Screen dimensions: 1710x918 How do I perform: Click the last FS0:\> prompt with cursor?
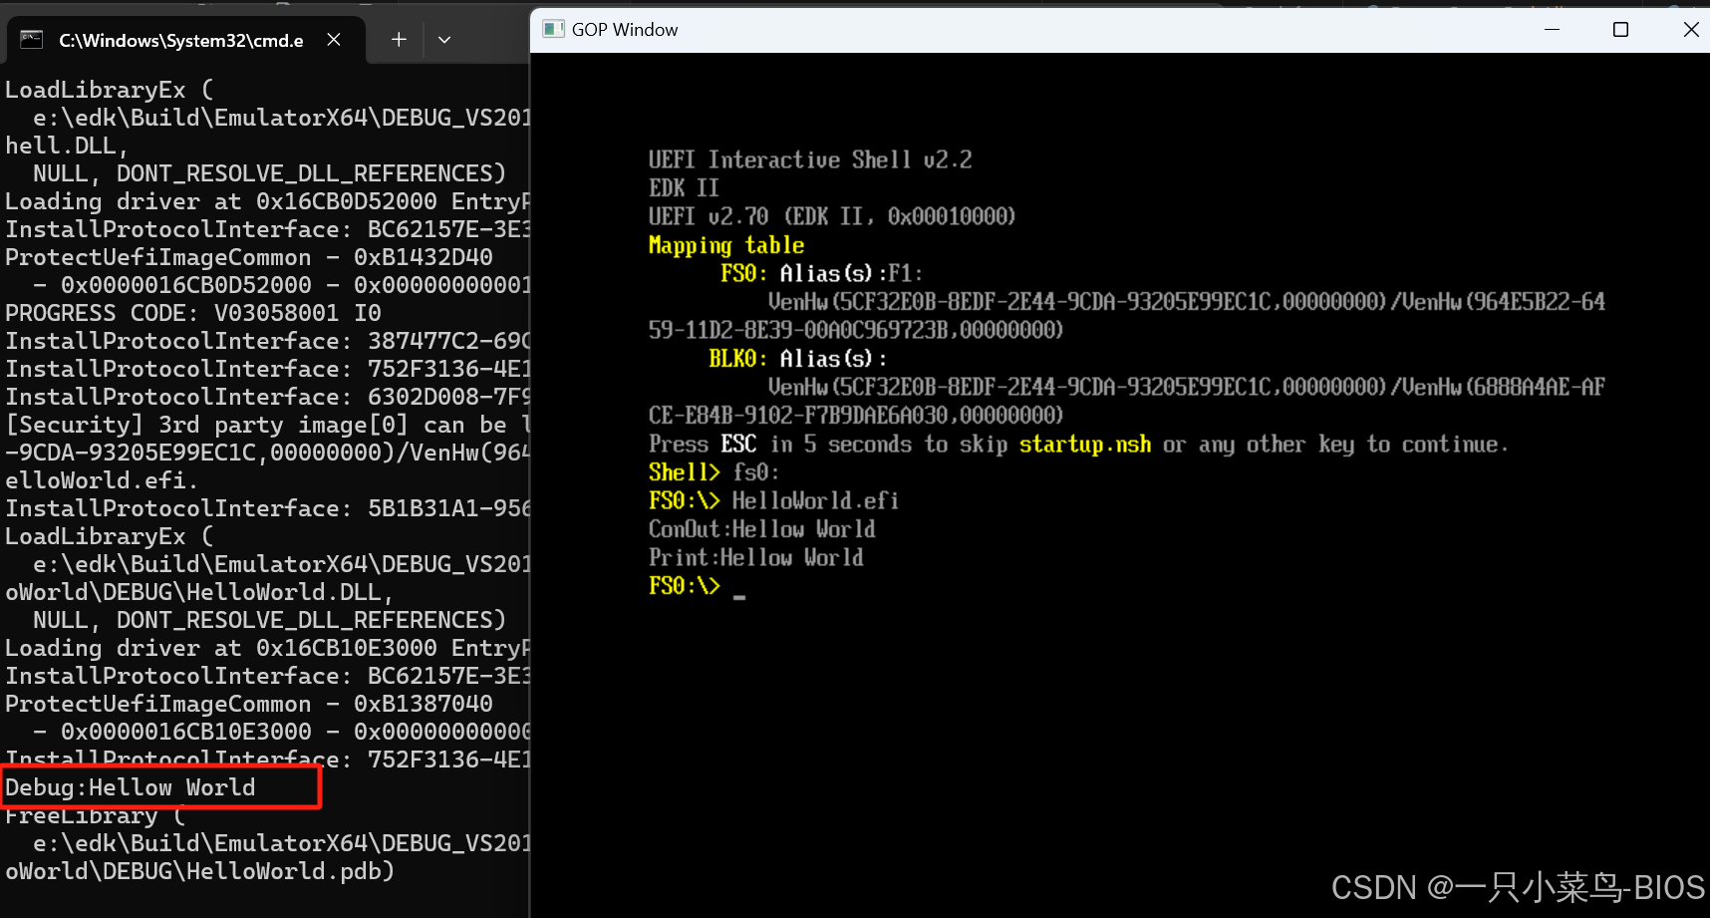[697, 586]
